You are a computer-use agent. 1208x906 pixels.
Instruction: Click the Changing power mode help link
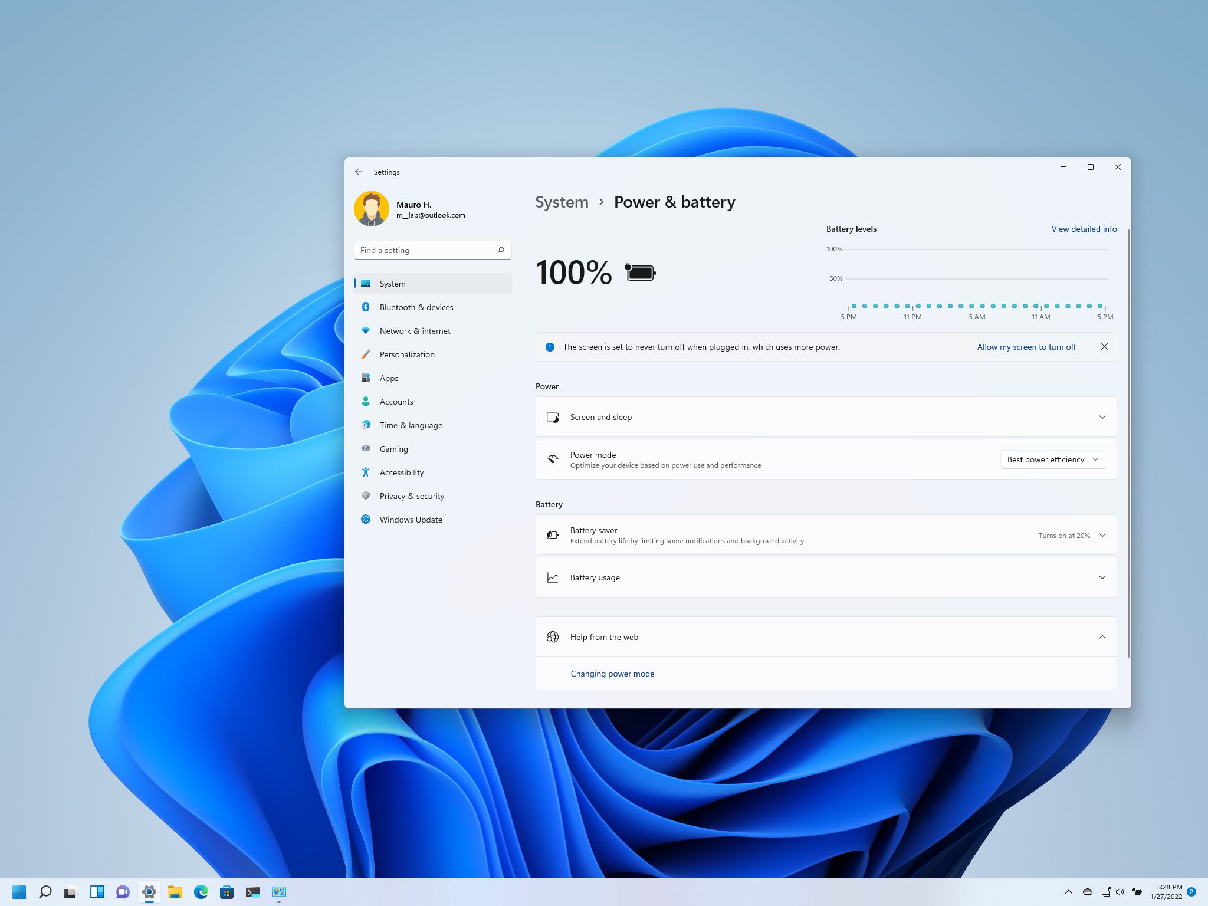click(612, 673)
